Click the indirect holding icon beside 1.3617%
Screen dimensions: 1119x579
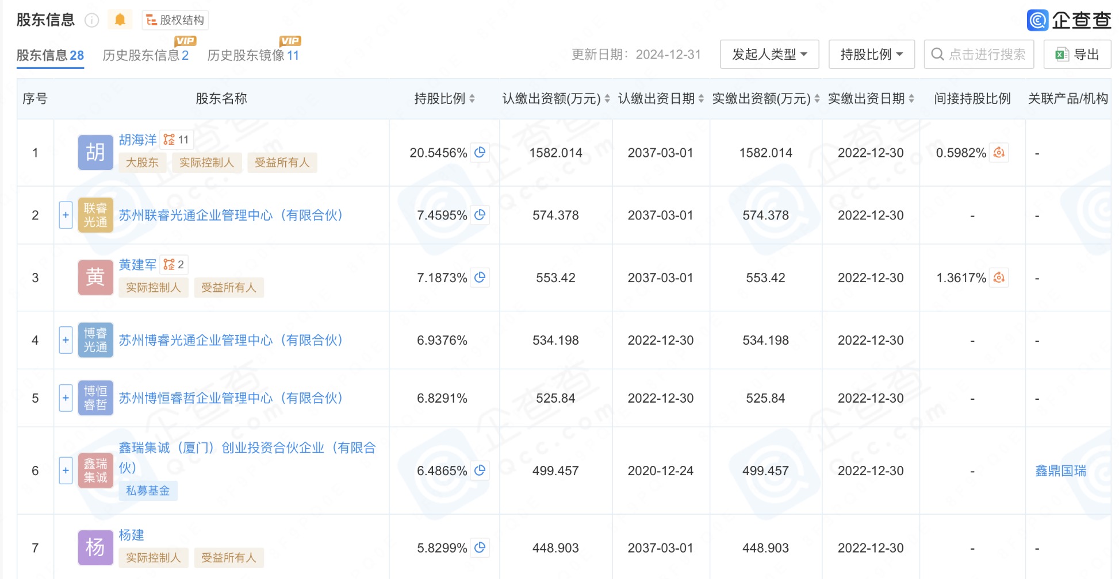tap(999, 277)
